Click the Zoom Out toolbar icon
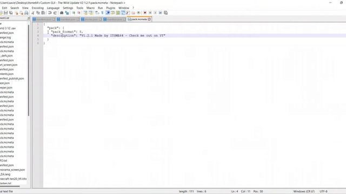Image resolution: width=346 pixels, height=194 pixels. point(79,13)
